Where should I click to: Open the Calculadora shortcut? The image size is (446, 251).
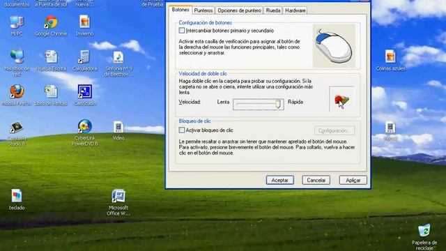tap(84, 56)
